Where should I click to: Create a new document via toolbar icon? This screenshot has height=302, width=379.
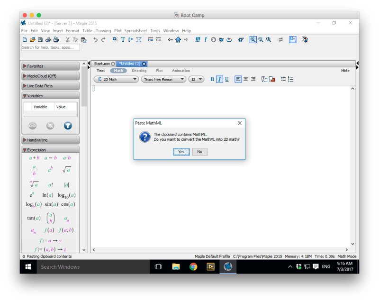point(25,40)
